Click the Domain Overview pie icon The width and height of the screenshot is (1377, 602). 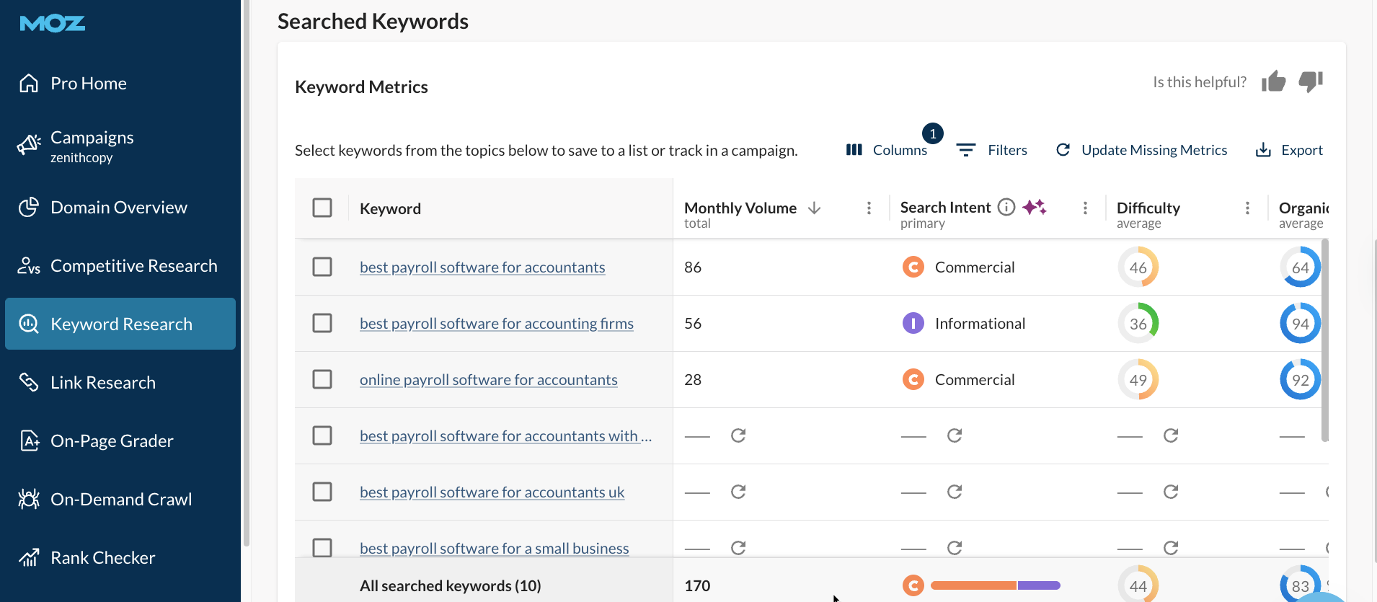[29, 207]
